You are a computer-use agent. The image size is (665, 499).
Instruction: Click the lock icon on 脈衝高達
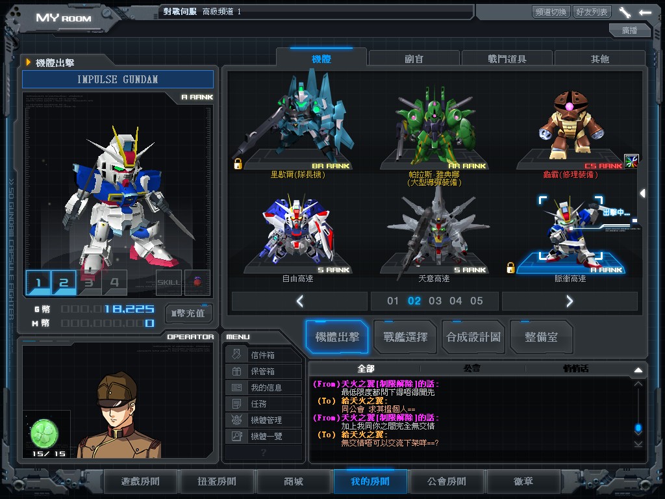click(x=510, y=268)
